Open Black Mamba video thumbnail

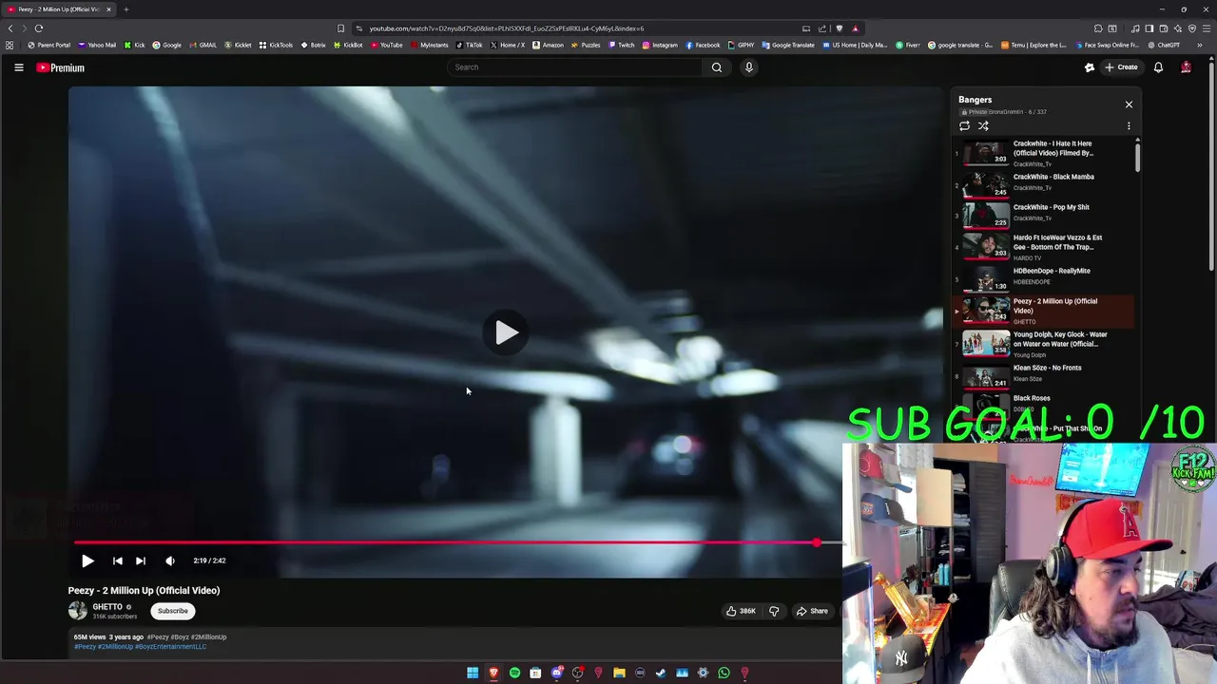(985, 183)
